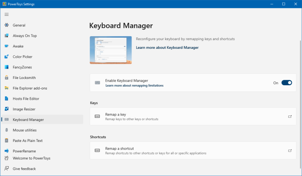Open Learn more about Keyboard Manager link
Screen dimensions: 302x176
(x=167, y=48)
